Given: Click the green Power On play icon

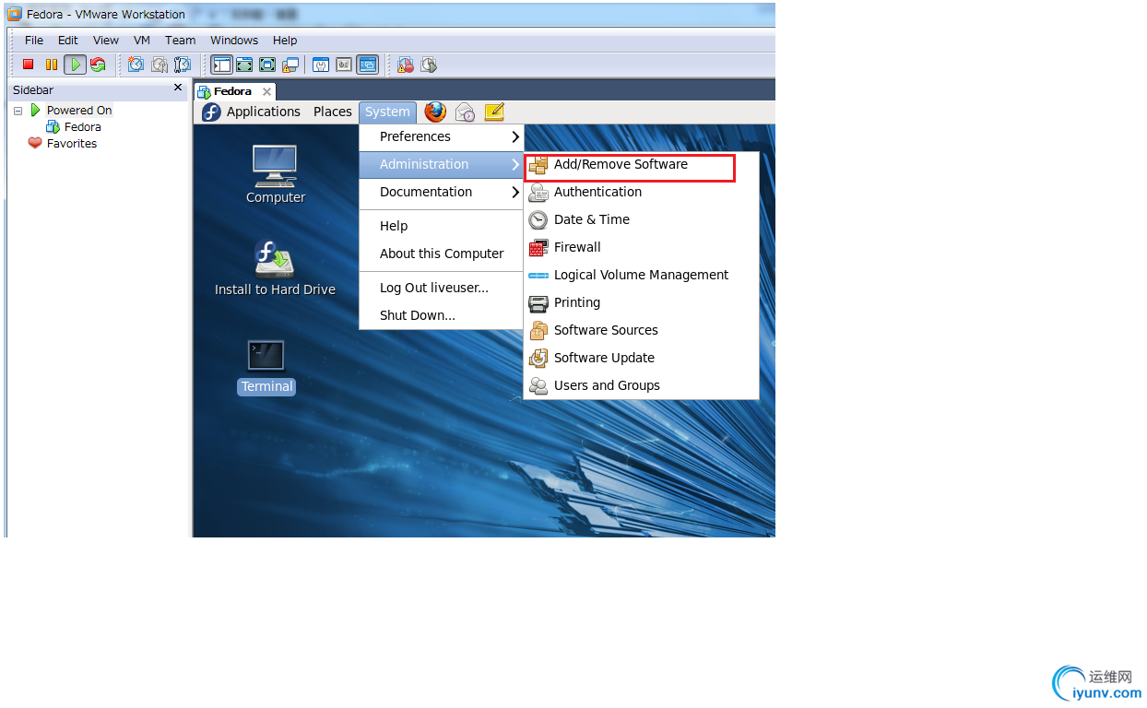Looking at the screenshot, I should [75, 65].
